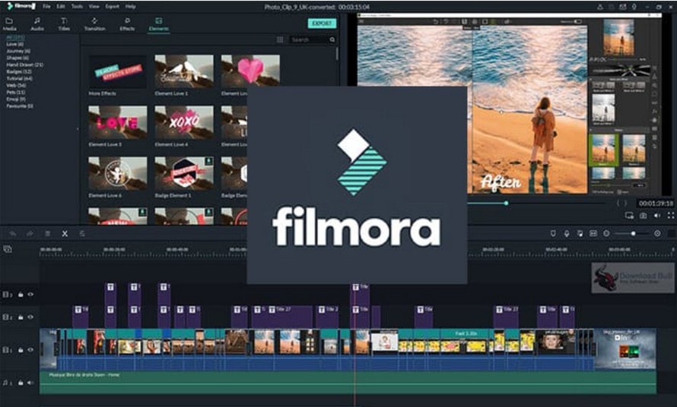This screenshot has height=407, width=677.
Task: Open the Audio library tab
Action: tap(37, 24)
